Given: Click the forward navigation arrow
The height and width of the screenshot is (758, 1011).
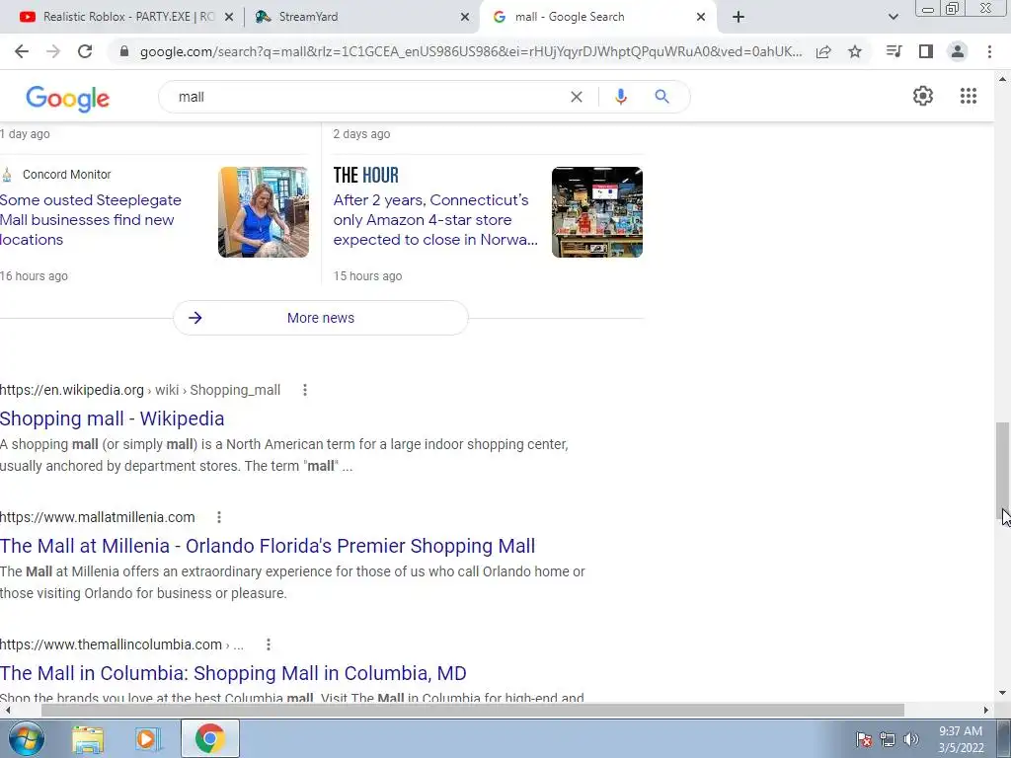Looking at the screenshot, I should point(53,51).
